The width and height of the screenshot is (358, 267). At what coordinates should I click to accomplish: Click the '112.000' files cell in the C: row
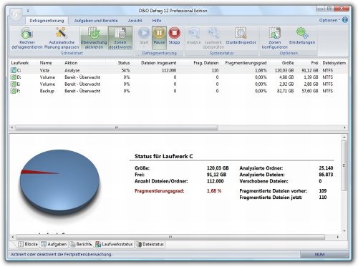click(169, 70)
